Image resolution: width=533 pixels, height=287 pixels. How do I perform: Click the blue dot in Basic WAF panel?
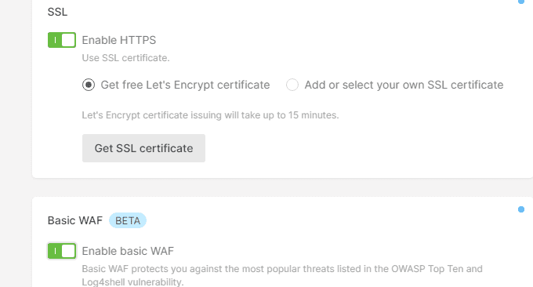(521, 209)
